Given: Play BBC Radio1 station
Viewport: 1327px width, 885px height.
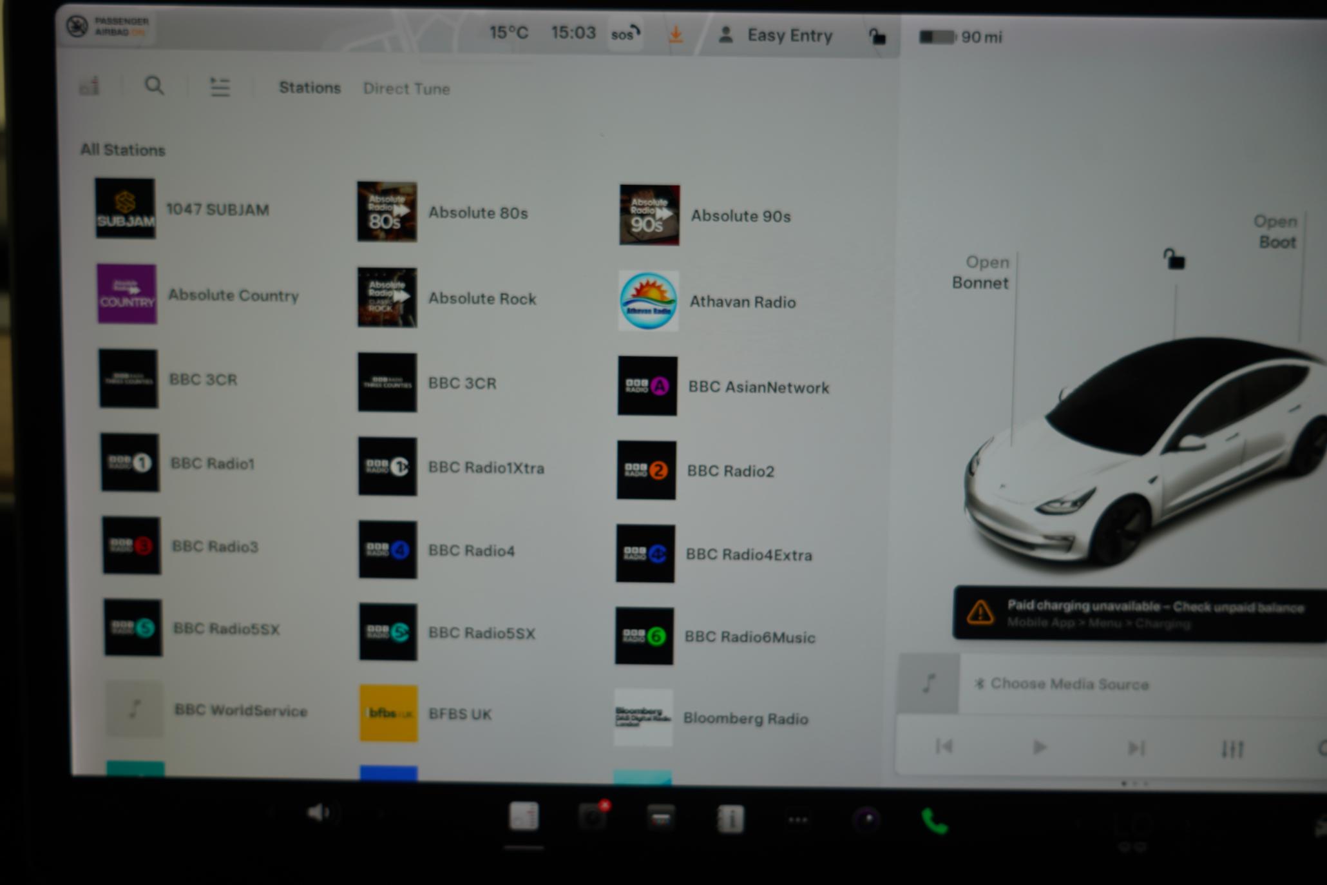Looking at the screenshot, I should pyautogui.click(x=178, y=463).
